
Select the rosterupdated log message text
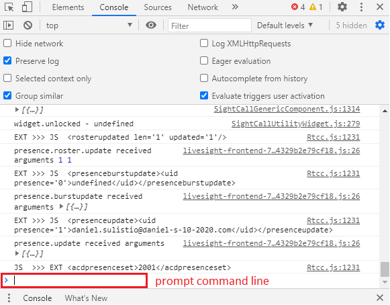click(120, 137)
